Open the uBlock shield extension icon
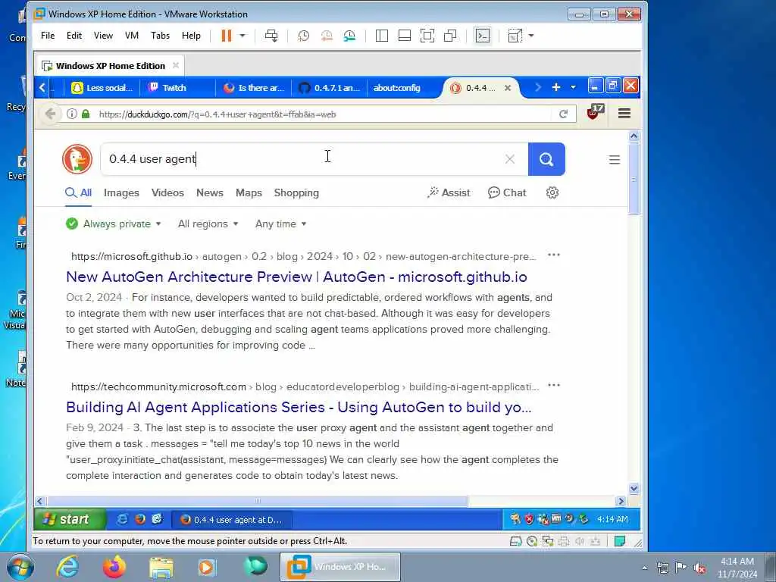This screenshot has width=776, height=582. (594, 112)
